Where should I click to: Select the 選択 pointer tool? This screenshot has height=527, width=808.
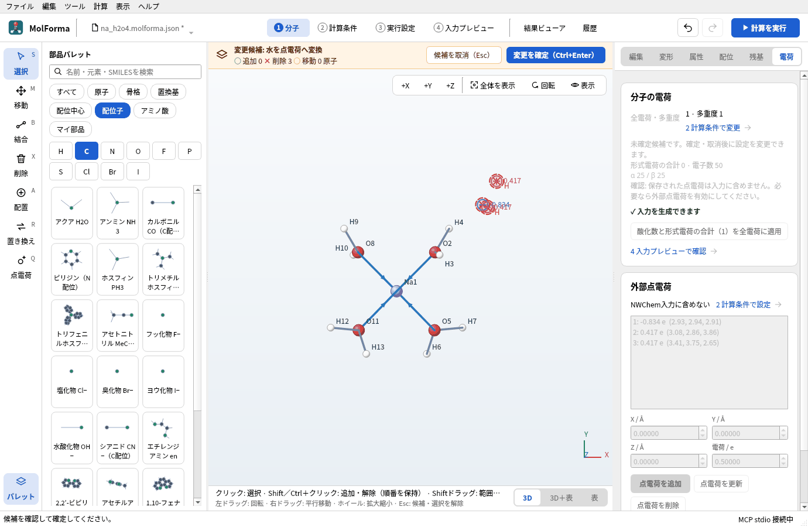[21, 63]
